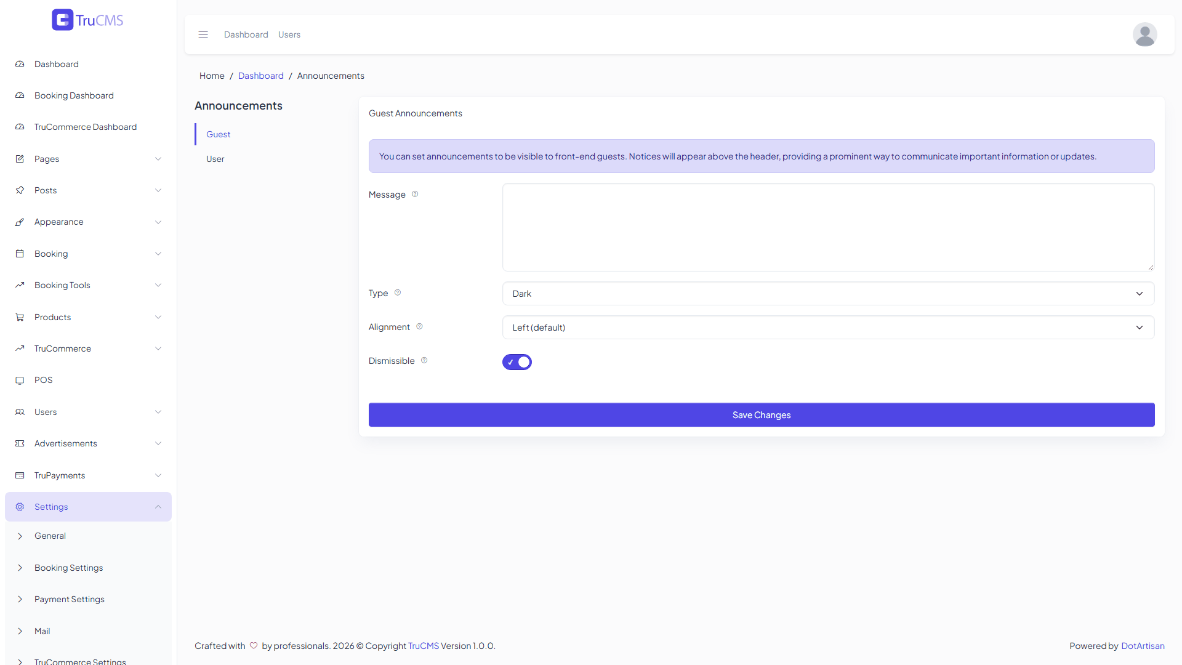Expand the Posts menu chevron
This screenshot has width=1182, height=665.
(x=158, y=190)
